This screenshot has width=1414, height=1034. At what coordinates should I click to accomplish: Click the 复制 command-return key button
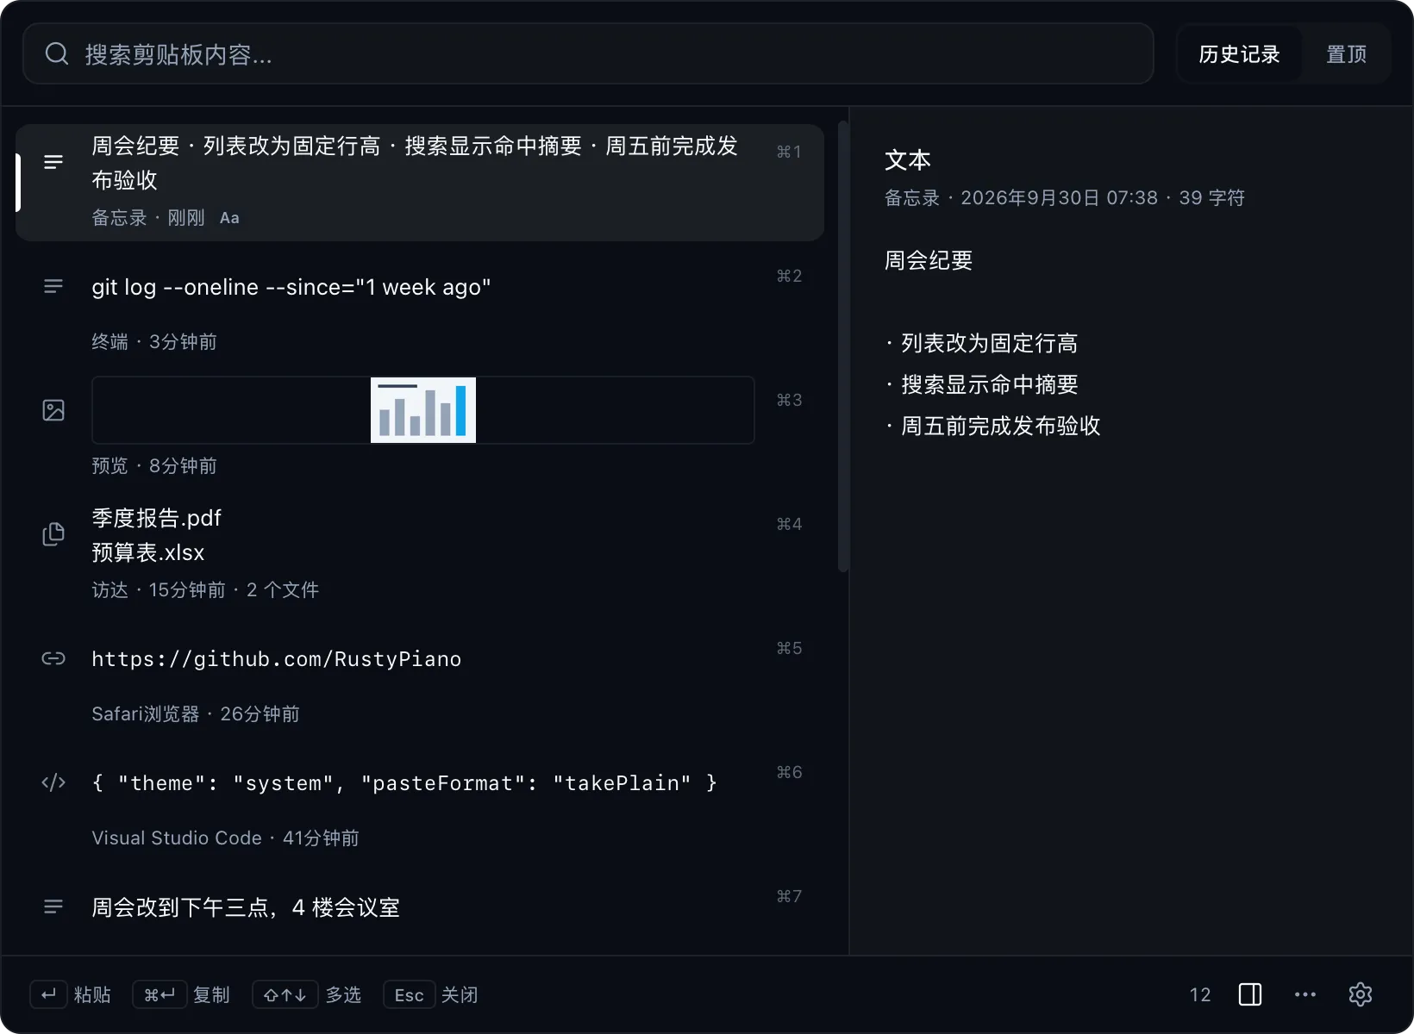(x=160, y=994)
